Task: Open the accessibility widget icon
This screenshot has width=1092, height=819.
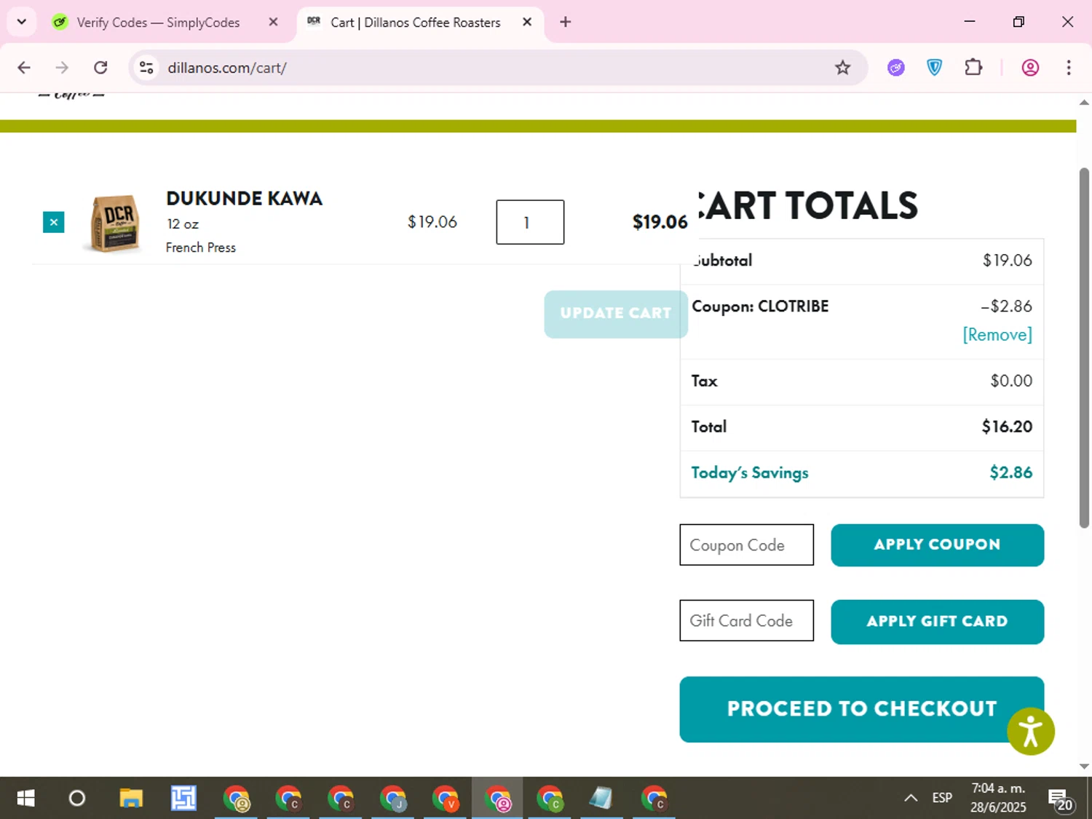Action: [1031, 732]
